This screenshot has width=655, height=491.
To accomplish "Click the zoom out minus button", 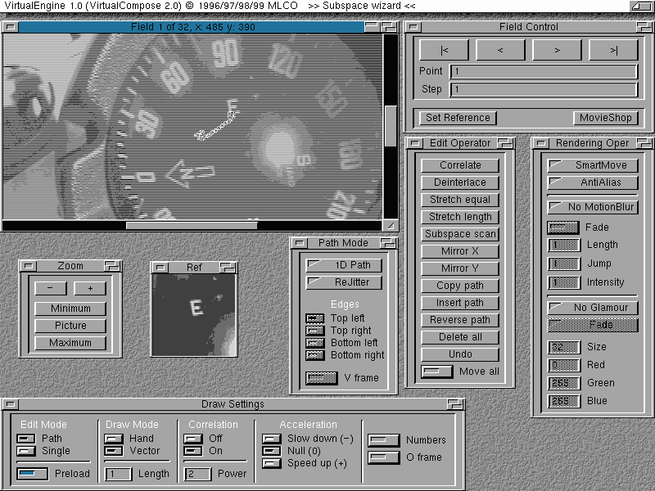I will [x=50, y=288].
